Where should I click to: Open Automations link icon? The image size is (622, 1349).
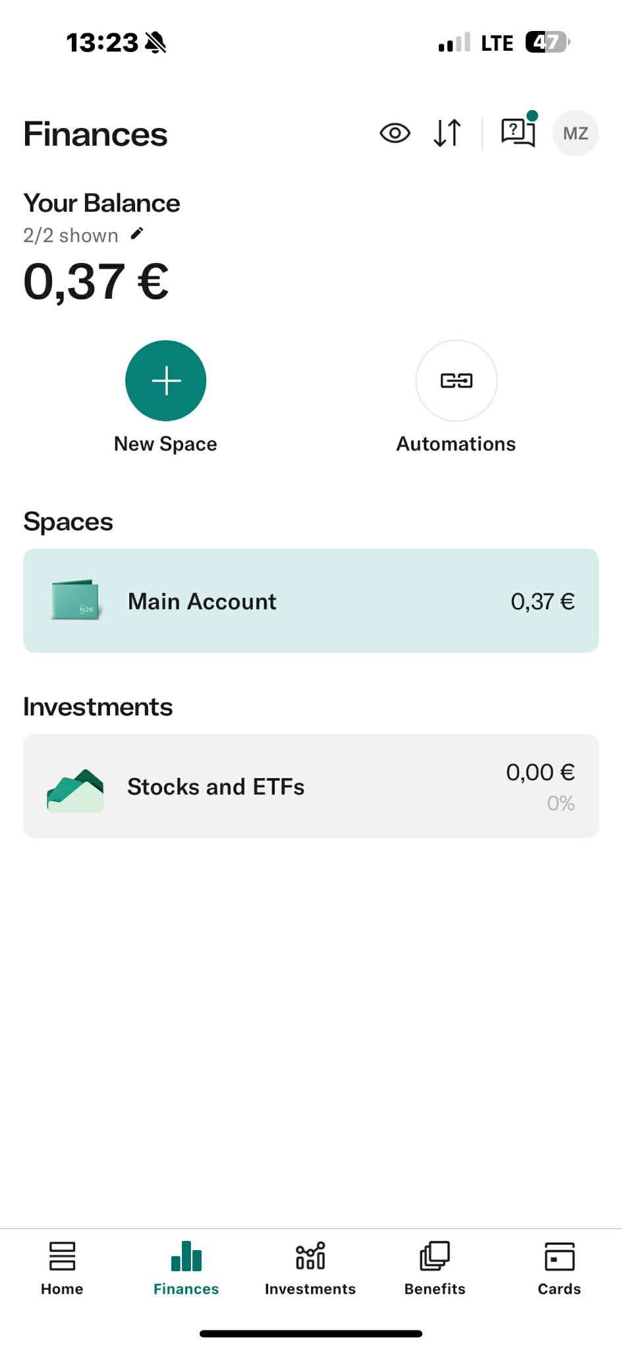coord(456,380)
